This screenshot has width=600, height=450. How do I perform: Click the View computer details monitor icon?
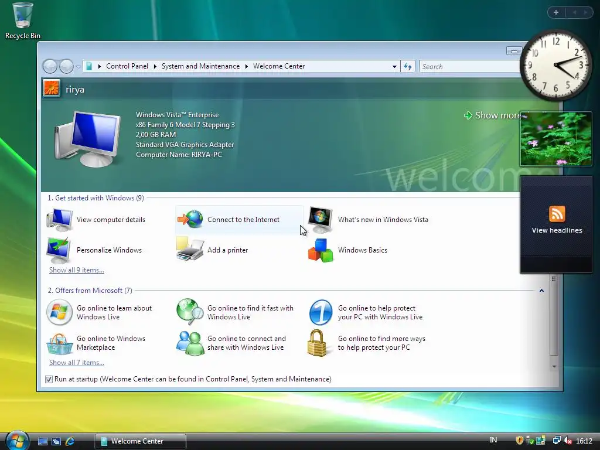click(59, 220)
